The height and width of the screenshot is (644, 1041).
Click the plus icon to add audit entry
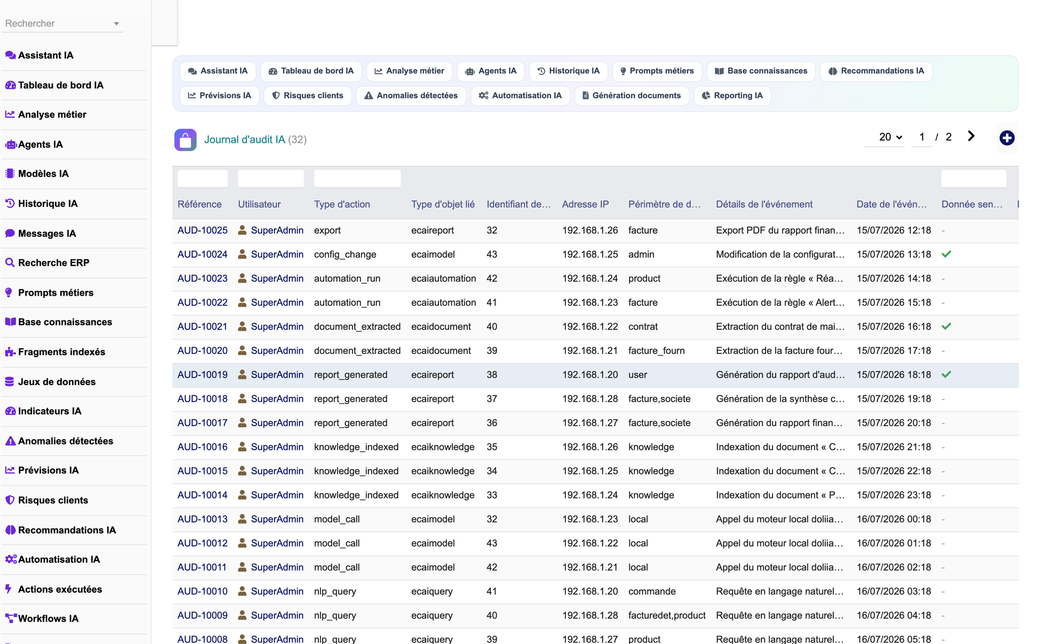1007,138
